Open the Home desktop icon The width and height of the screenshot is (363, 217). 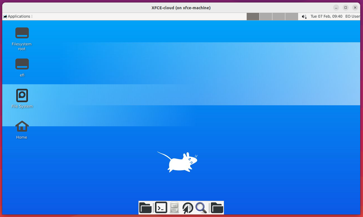click(22, 129)
